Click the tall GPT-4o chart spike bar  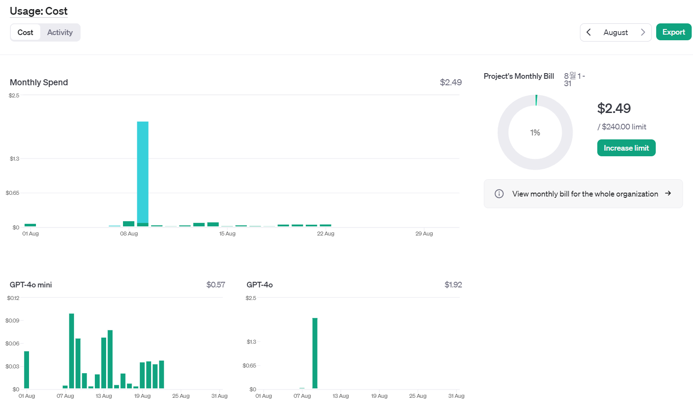pyautogui.click(x=315, y=353)
